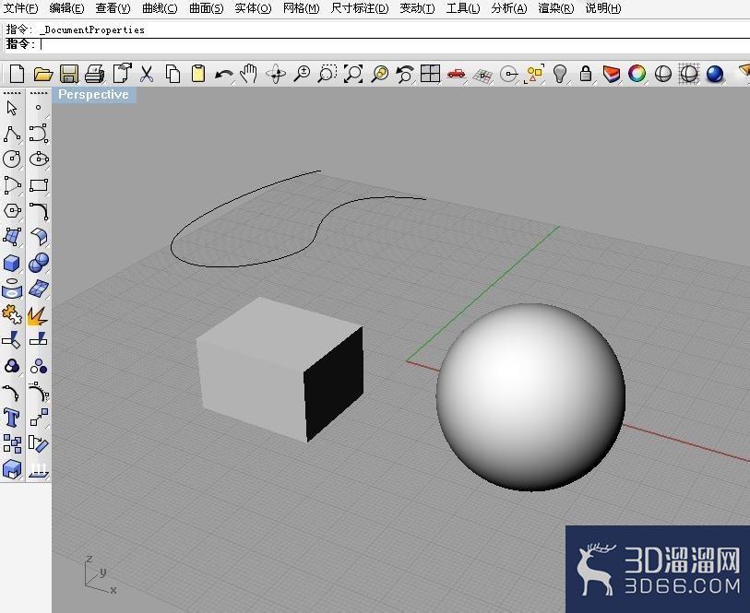The width and height of the screenshot is (750, 613).
Task: Pick the Rectangle tool
Action: (x=39, y=185)
